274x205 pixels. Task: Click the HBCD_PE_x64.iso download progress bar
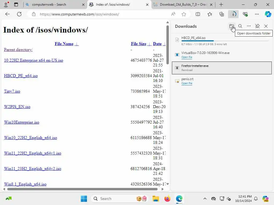(x=225, y=41)
